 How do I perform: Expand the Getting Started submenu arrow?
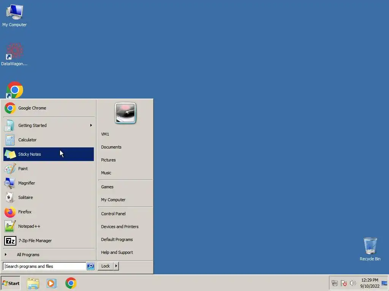pyautogui.click(x=91, y=125)
